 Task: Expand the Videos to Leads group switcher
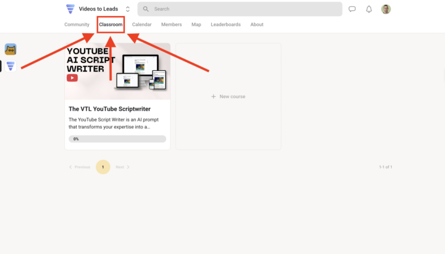(128, 9)
